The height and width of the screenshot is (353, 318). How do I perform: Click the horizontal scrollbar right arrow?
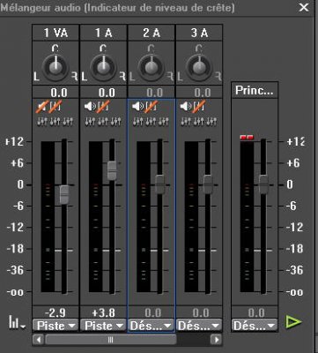click(x=217, y=340)
